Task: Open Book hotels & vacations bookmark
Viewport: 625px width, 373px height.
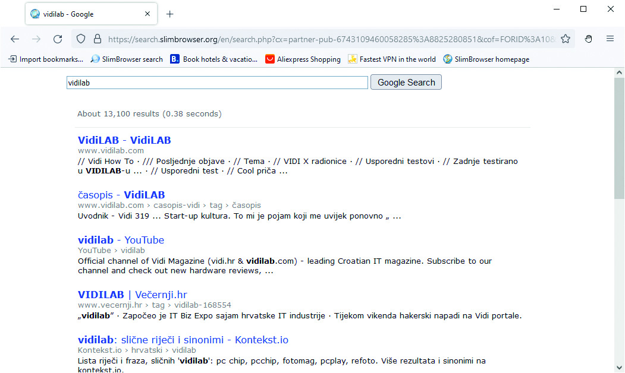Action: pos(214,59)
